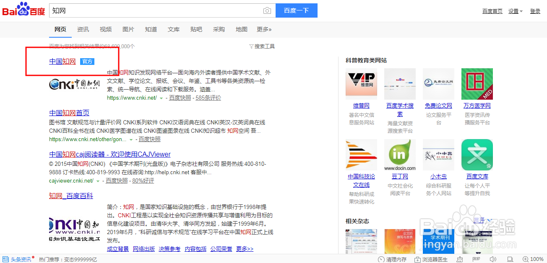Switch to the 采购 tab
This screenshot has height=263, width=547.
click(x=219, y=29)
